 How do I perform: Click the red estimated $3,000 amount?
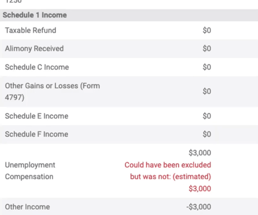pos(200,189)
